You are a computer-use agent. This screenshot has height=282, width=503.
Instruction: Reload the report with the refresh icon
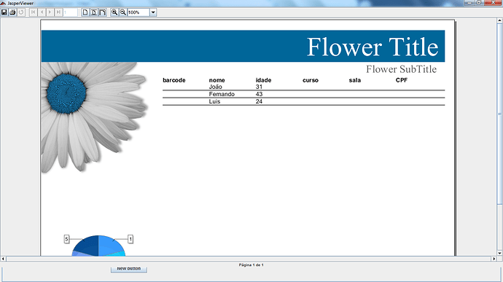pos(21,12)
